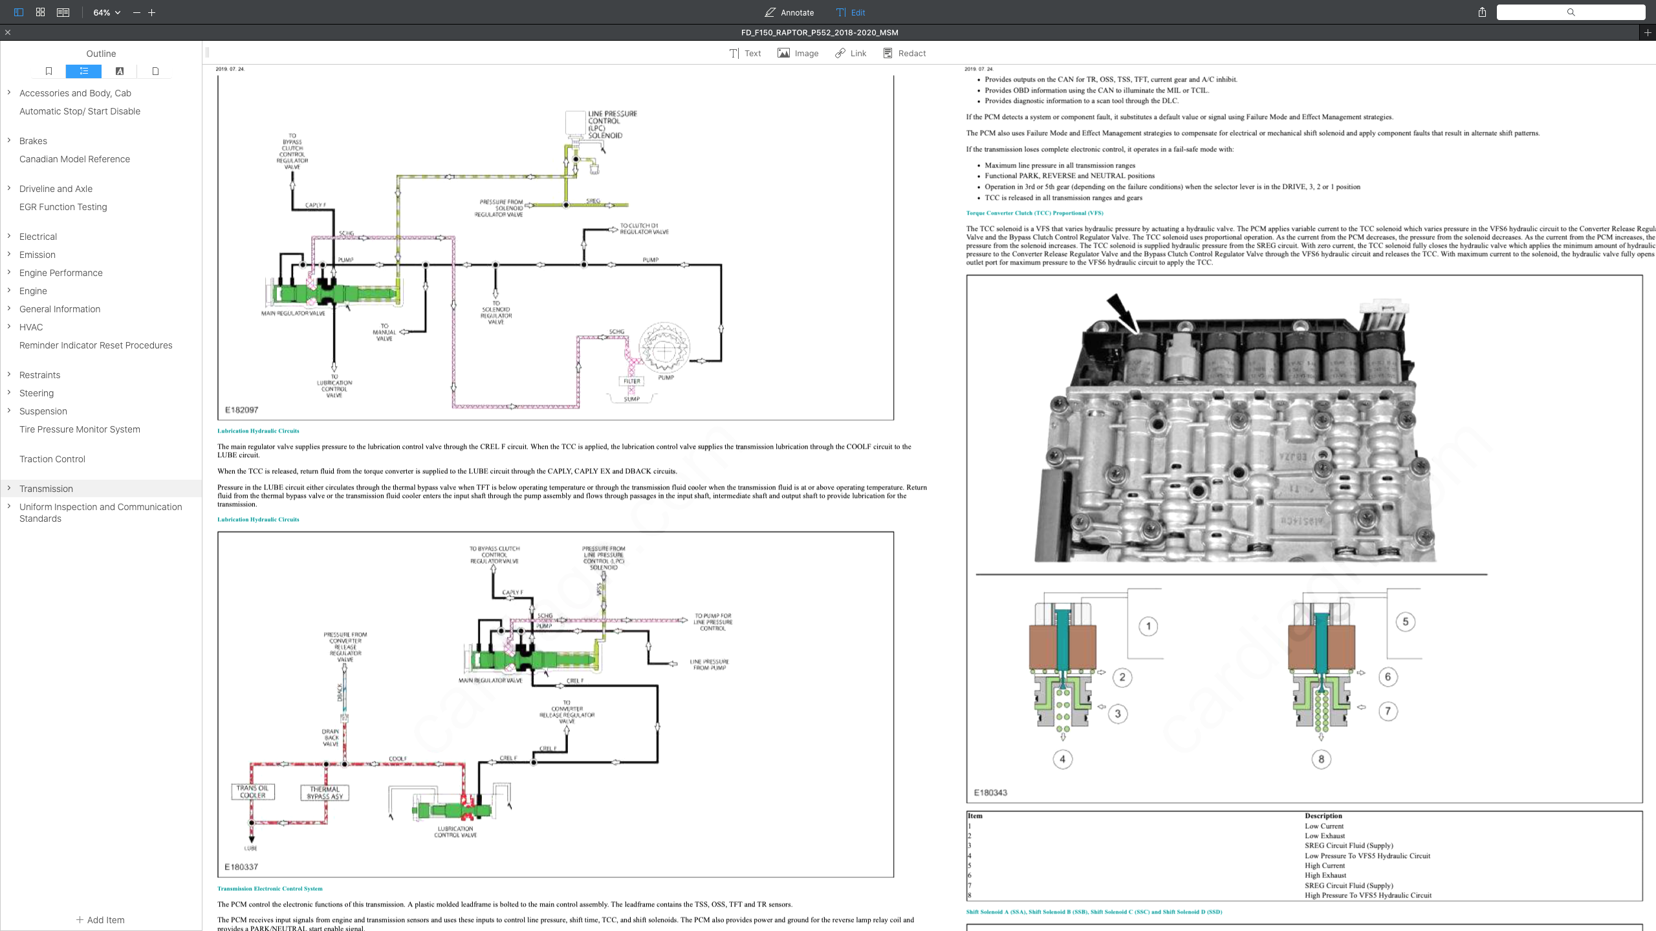Open Traction Control outline entry
Image resolution: width=1656 pixels, height=931 pixels.
click(x=52, y=459)
